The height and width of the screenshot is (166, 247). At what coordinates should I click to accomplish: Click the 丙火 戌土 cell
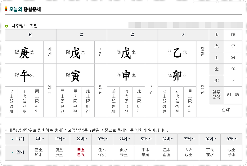[x=188, y=153]
